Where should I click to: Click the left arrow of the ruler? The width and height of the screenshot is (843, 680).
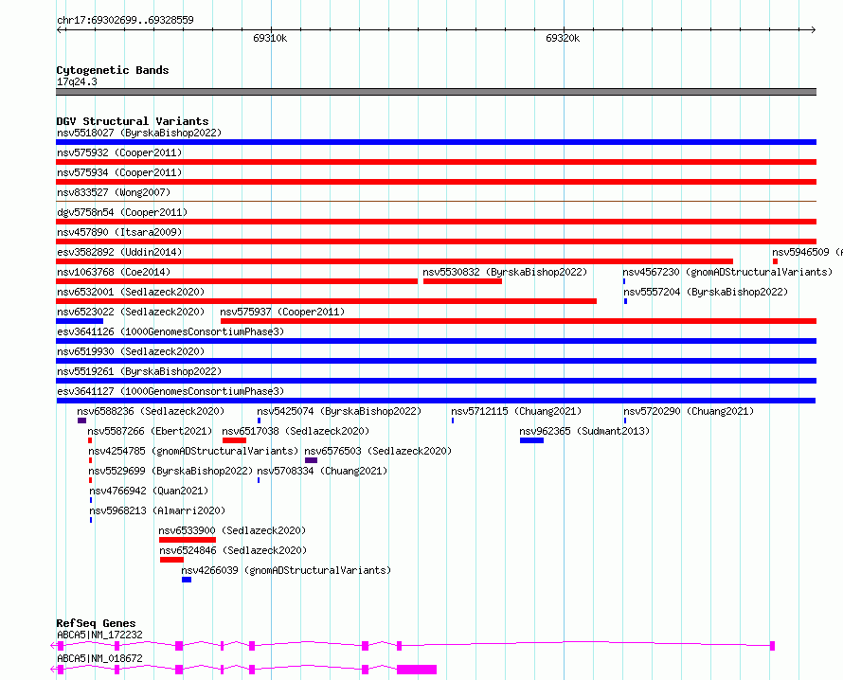[x=61, y=30]
